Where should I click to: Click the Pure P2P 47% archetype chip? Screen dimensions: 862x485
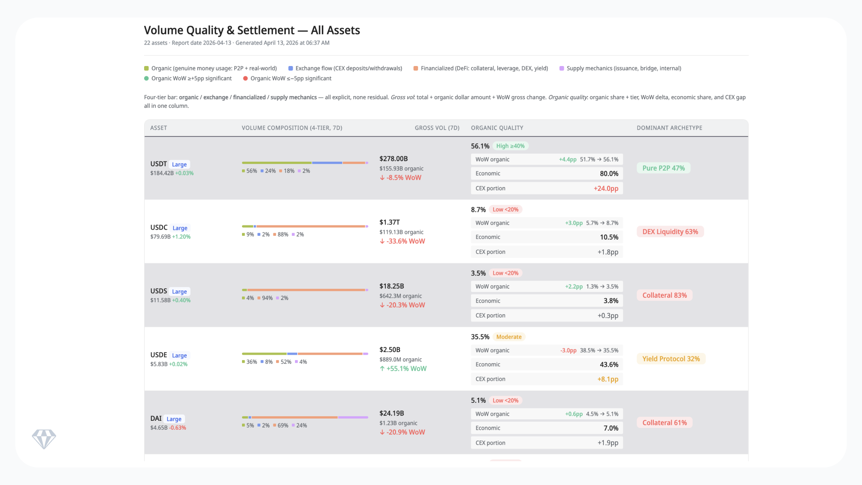pyautogui.click(x=663, y=168)
